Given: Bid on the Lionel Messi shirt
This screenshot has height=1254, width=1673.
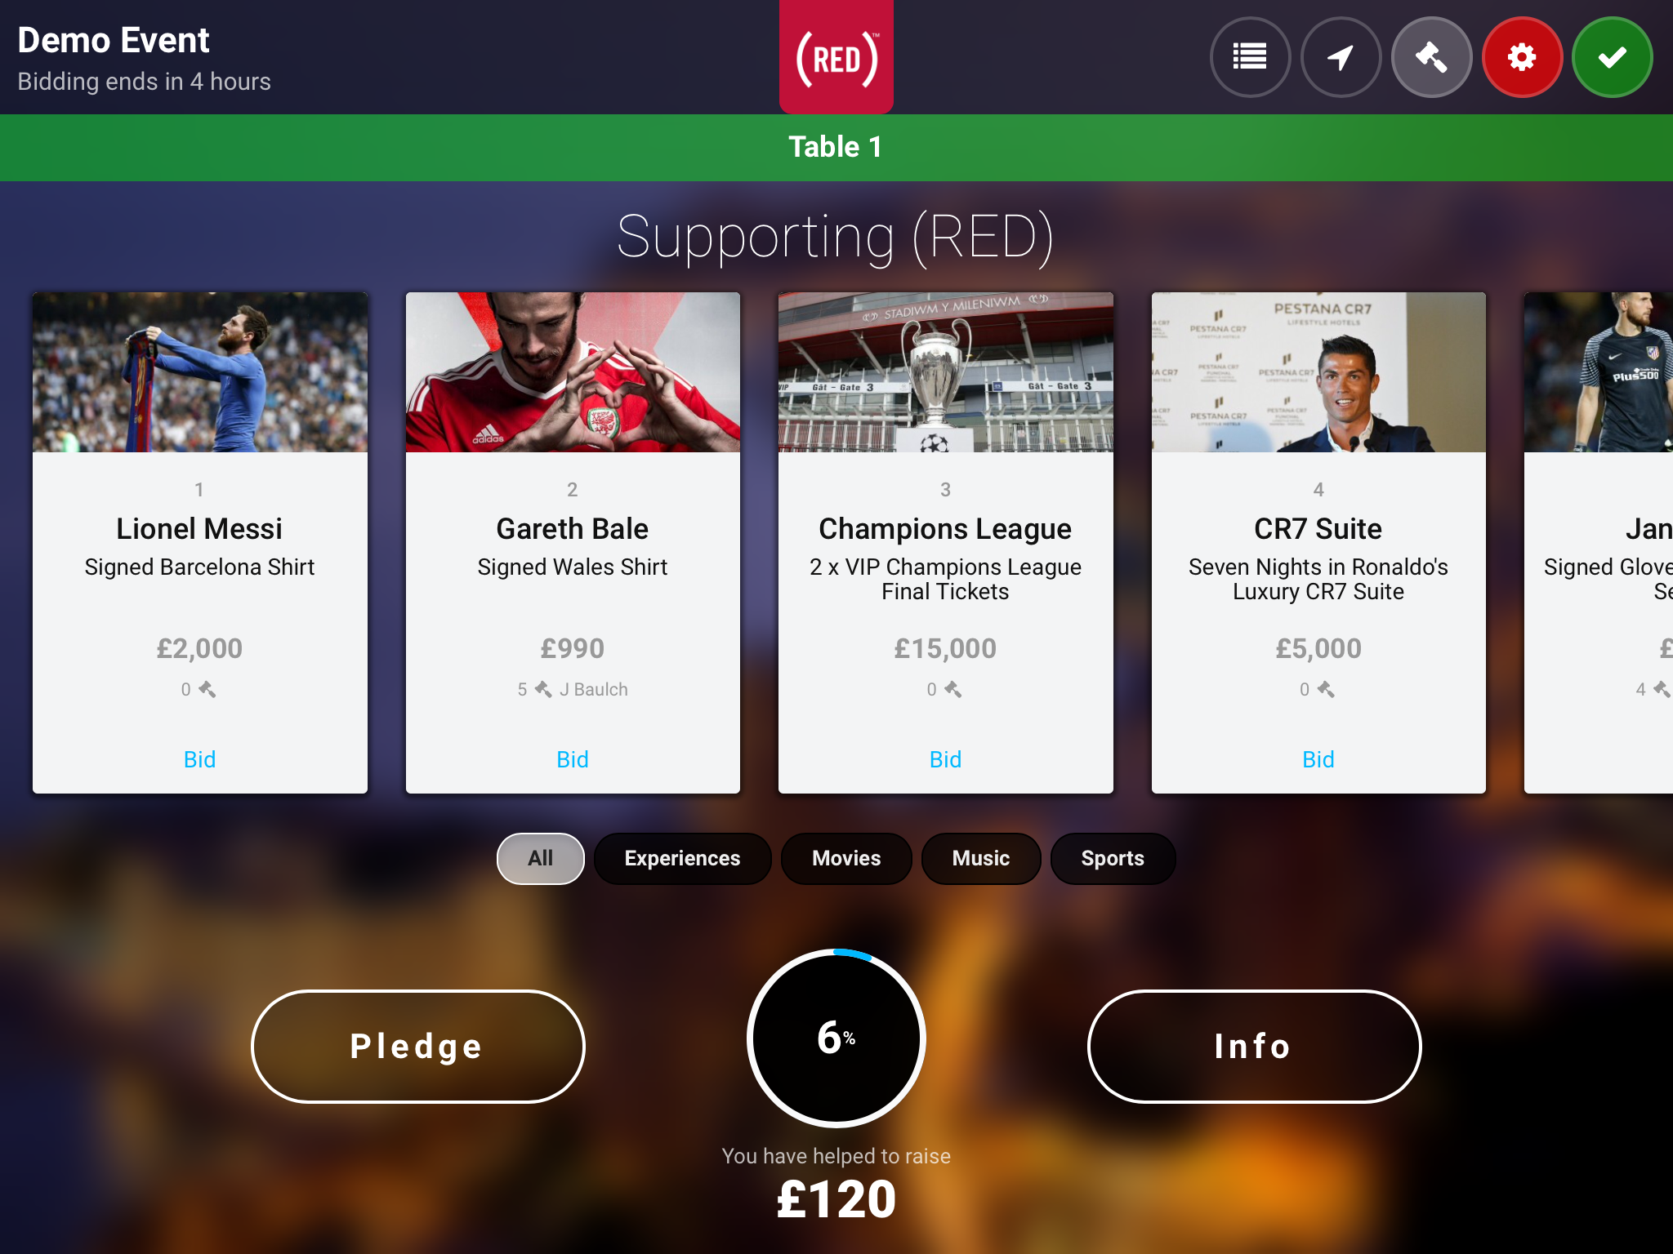Looking at the screenshot, I should tap(199, 759).
